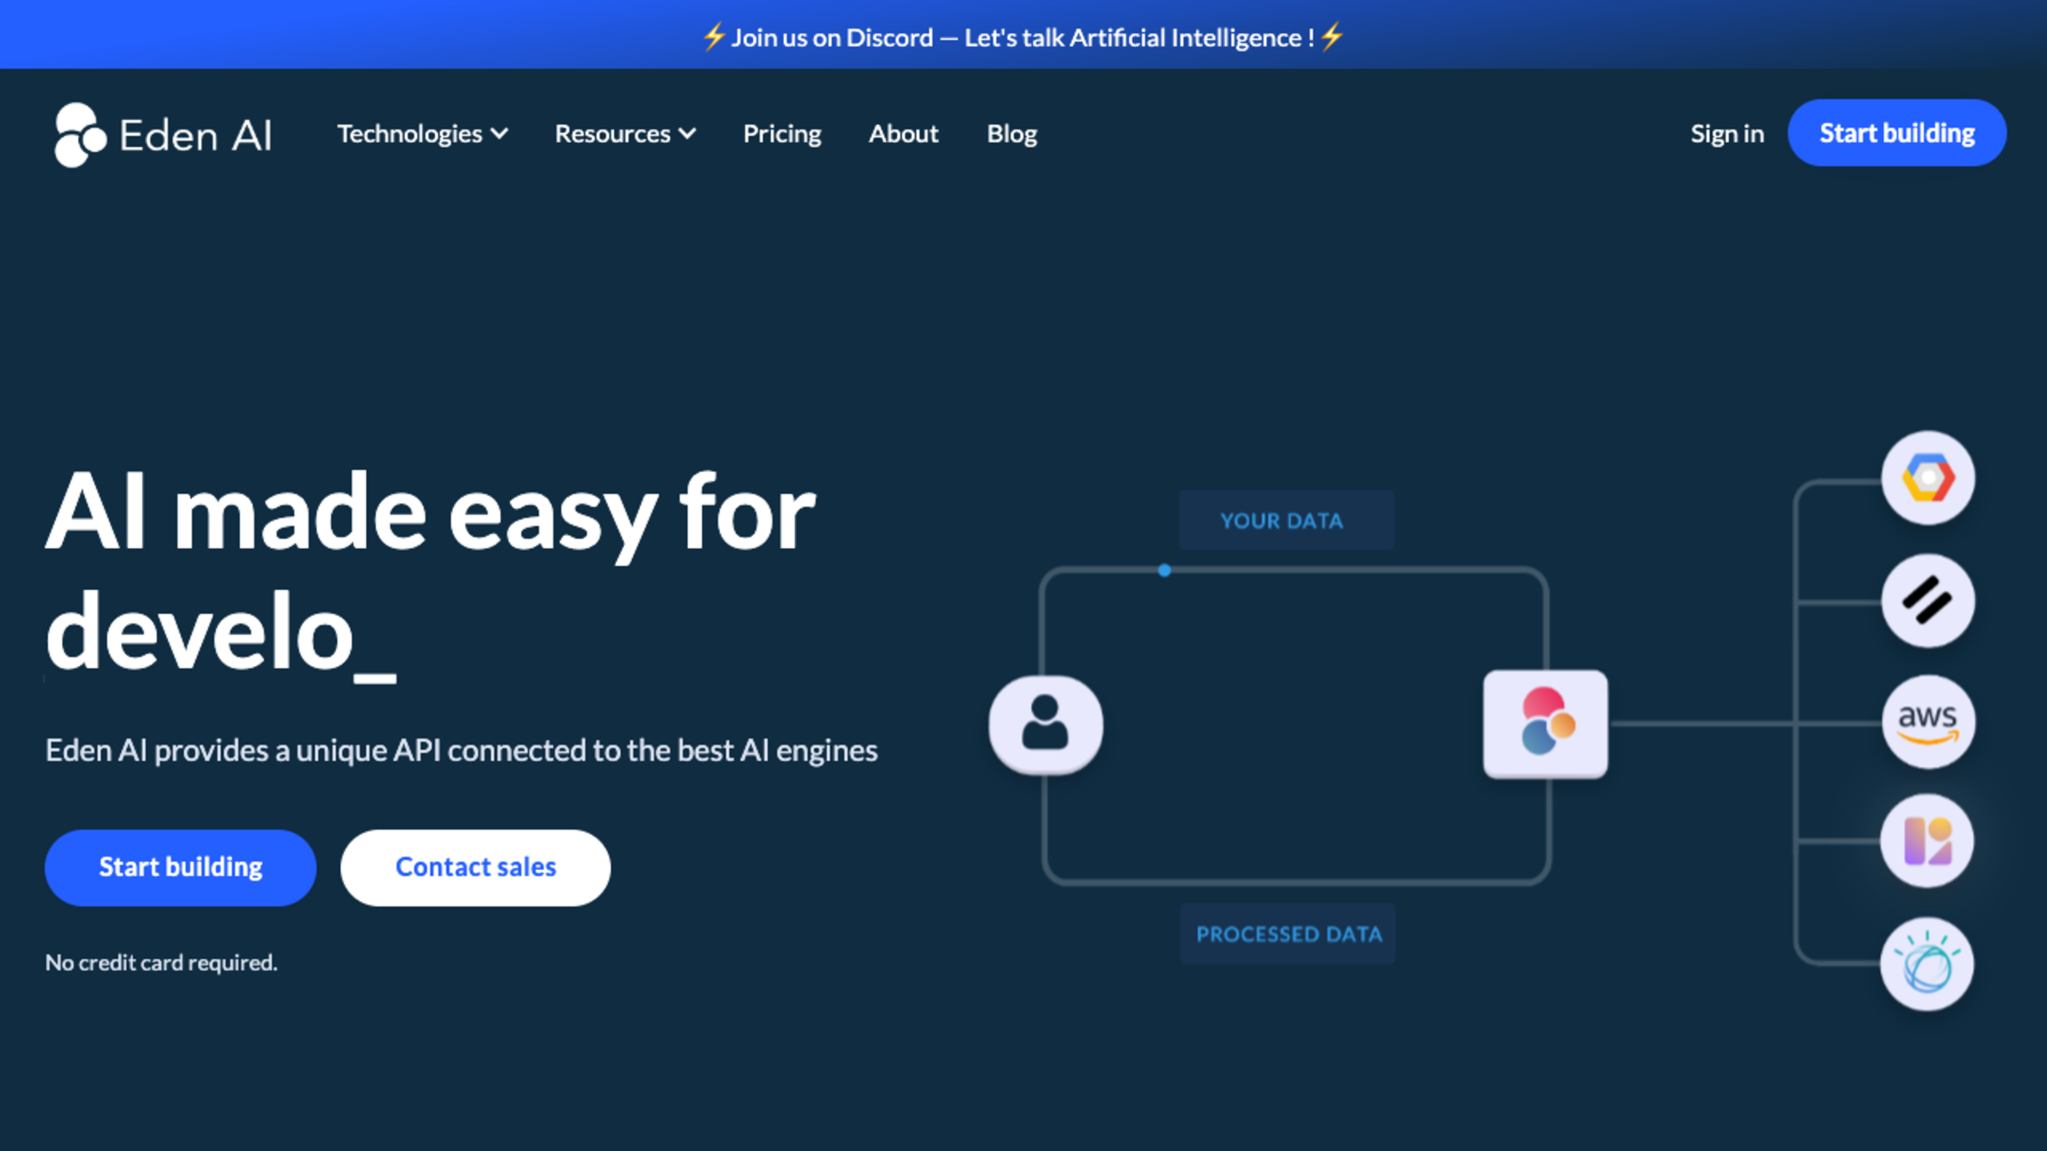Click the Google Cloud provider icon
Image resolution: width=2047 pixels, height=1151 pixels.
pos(1928,478)
